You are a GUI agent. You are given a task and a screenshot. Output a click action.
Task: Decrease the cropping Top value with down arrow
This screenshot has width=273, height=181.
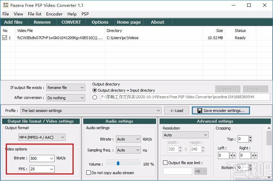pyautogui.click(x=250, y=140)
